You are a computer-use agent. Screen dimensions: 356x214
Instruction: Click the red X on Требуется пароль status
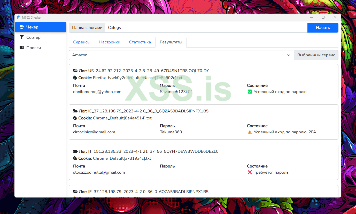click(x=250, y=172)
